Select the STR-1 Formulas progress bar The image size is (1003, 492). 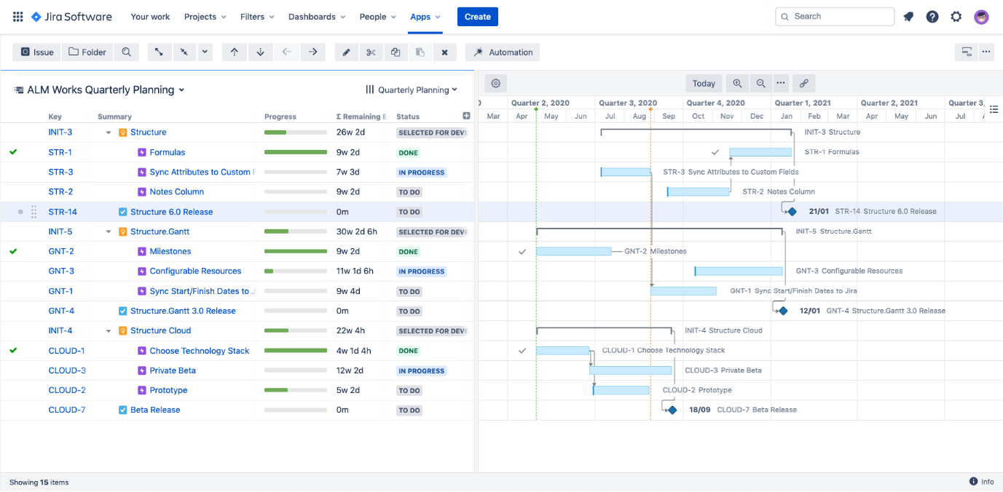[x=296, y=152]
